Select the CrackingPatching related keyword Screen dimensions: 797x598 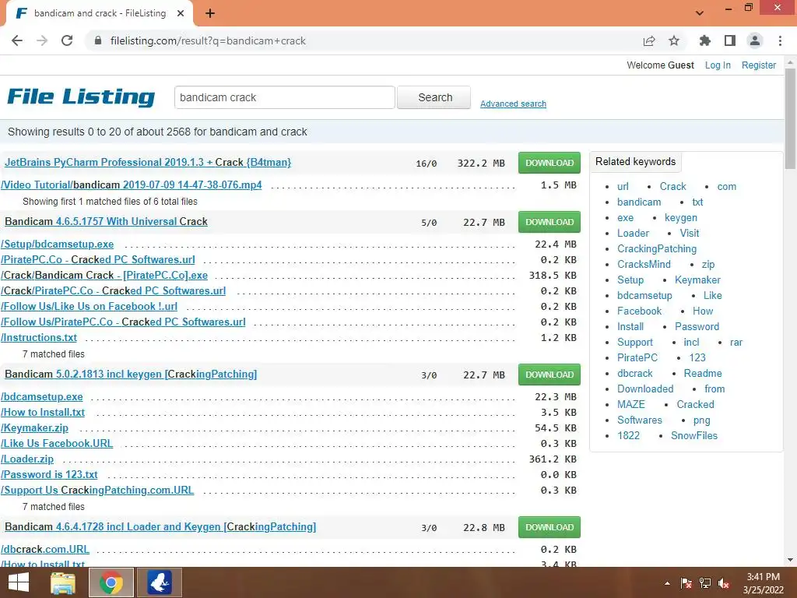(x=657, y=248)
